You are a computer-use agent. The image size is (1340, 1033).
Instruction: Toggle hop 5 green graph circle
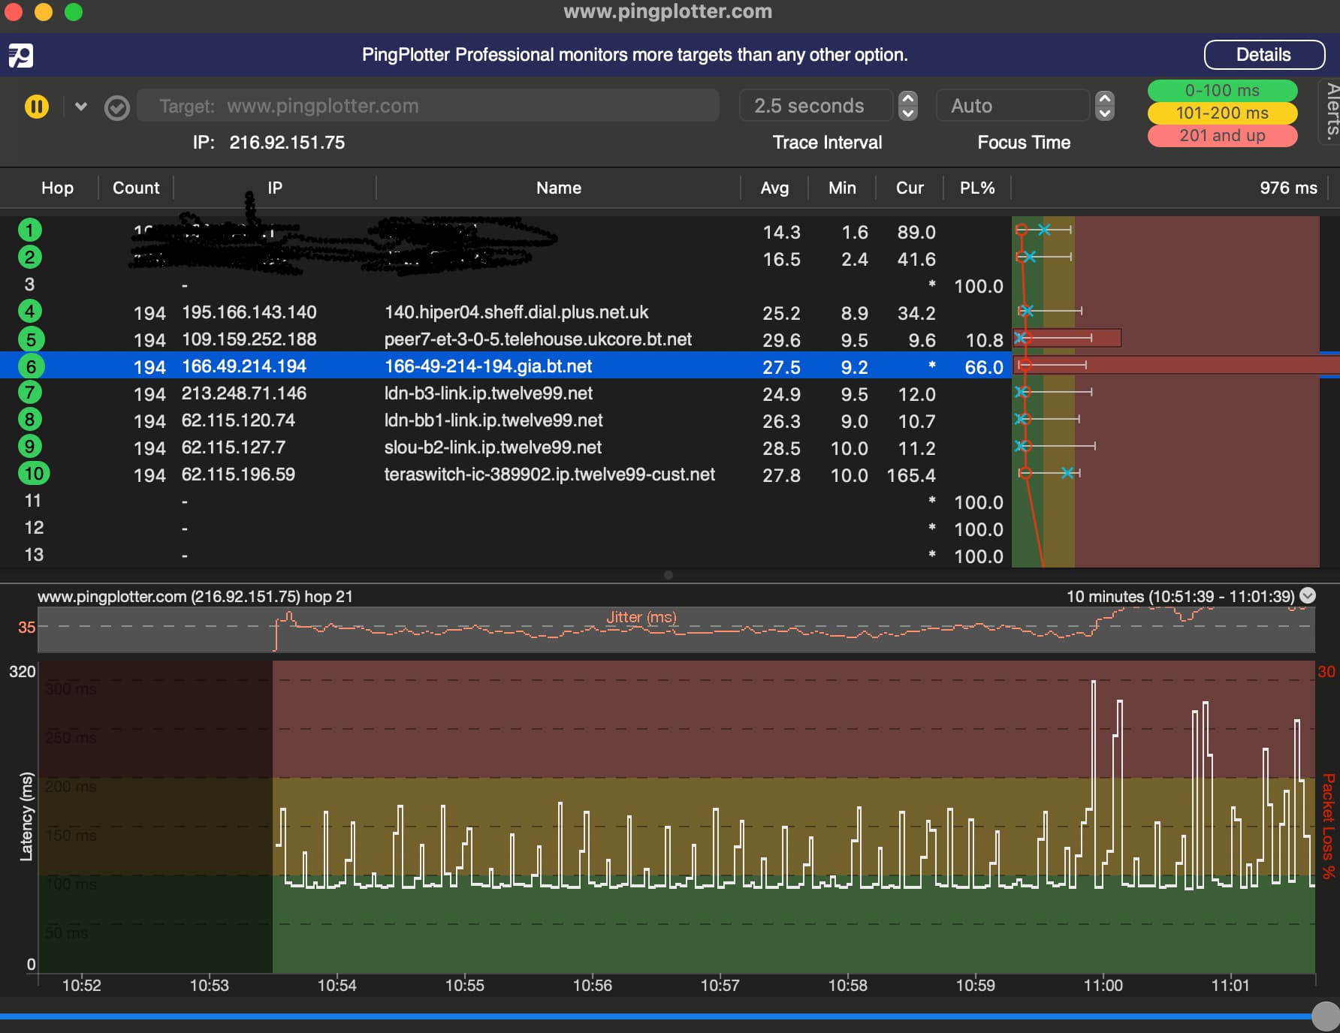coord(31,339)
